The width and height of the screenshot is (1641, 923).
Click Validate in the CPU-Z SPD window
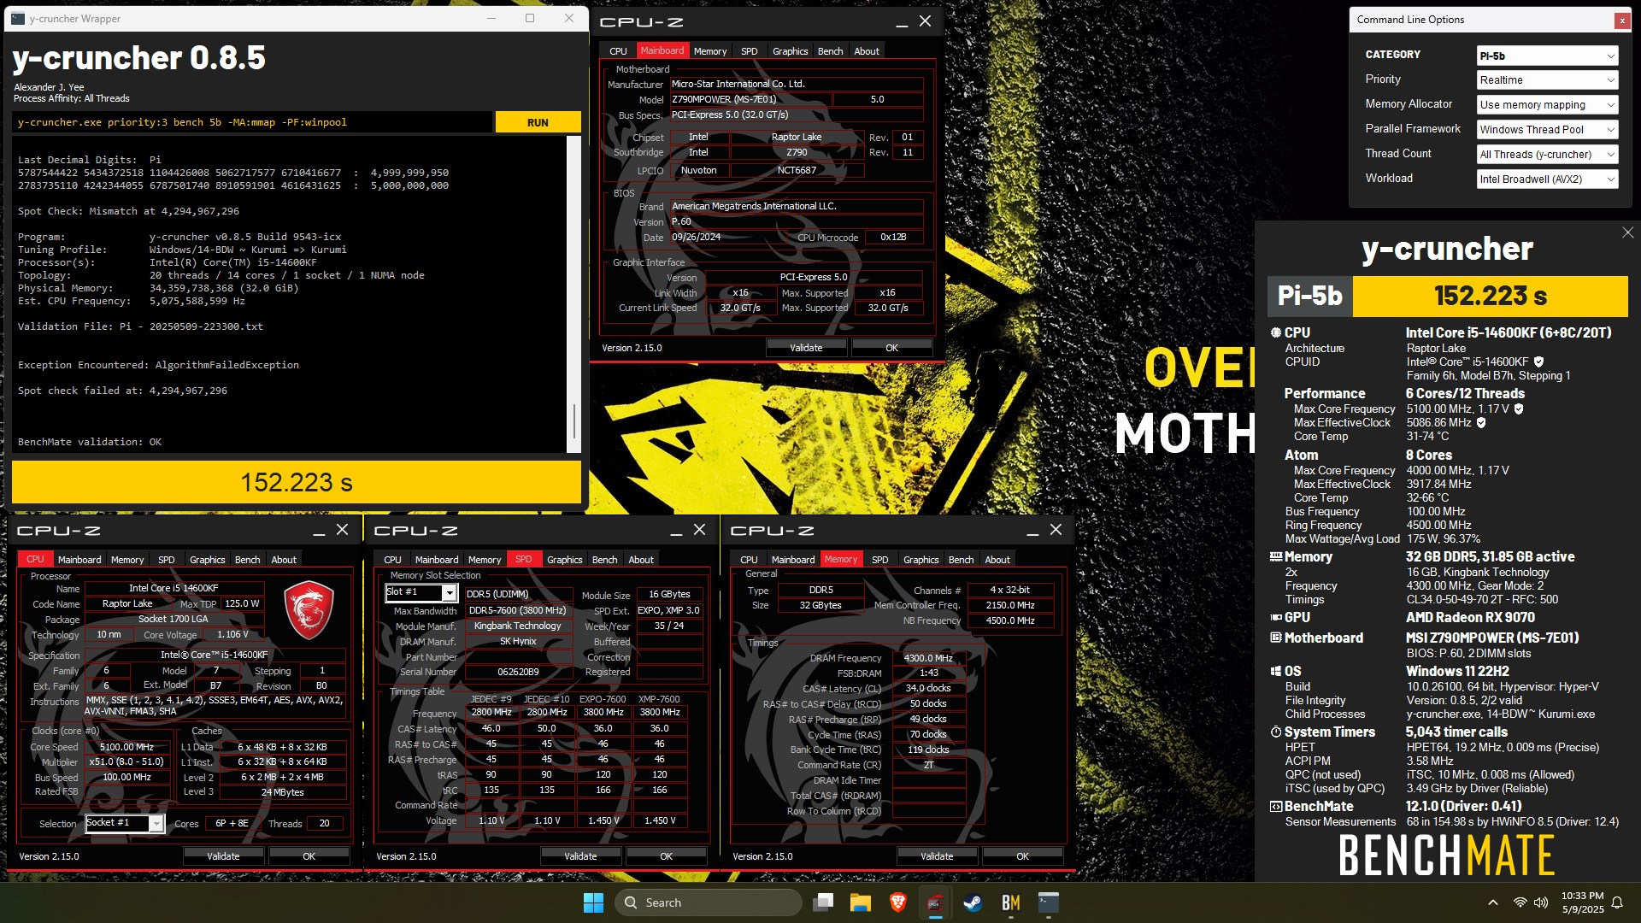[x=580, y=856]
